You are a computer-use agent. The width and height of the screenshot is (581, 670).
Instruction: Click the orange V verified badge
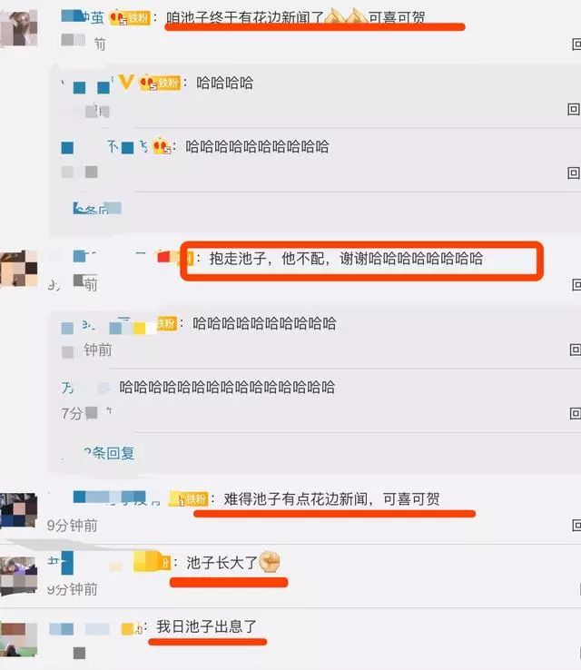pyautogui.click(x=126, y=81)
